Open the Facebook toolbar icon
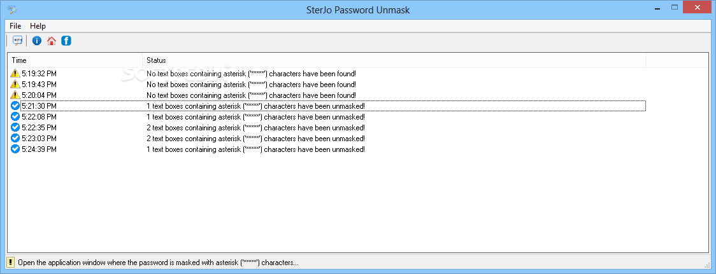Screen dimensions: 716x274 tap(66, 41)
